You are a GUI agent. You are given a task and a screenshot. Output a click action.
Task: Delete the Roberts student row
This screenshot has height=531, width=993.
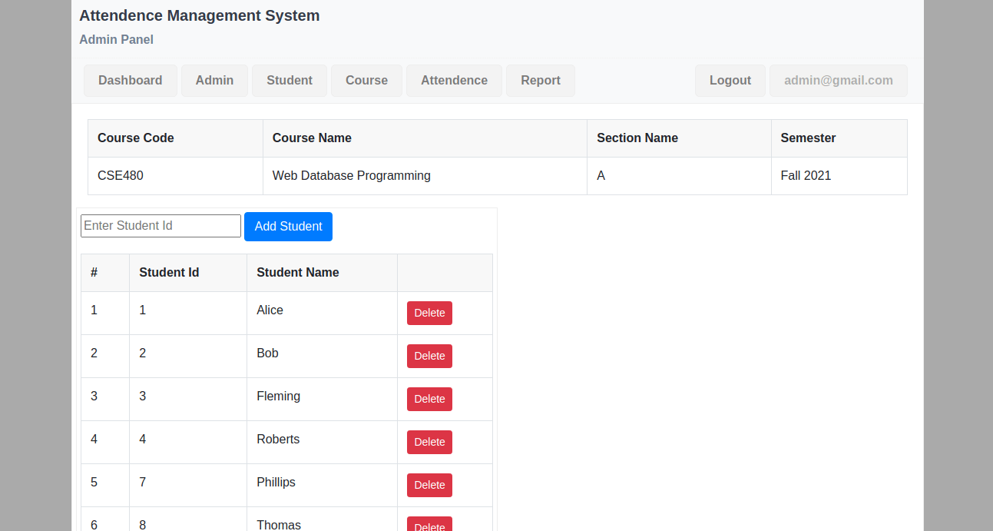coord(429,442)
